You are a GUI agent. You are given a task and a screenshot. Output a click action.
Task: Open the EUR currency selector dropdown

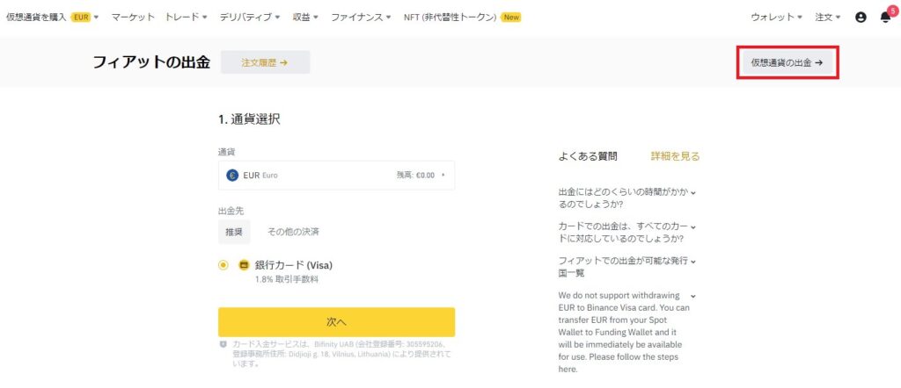click(x=336, y=176)
